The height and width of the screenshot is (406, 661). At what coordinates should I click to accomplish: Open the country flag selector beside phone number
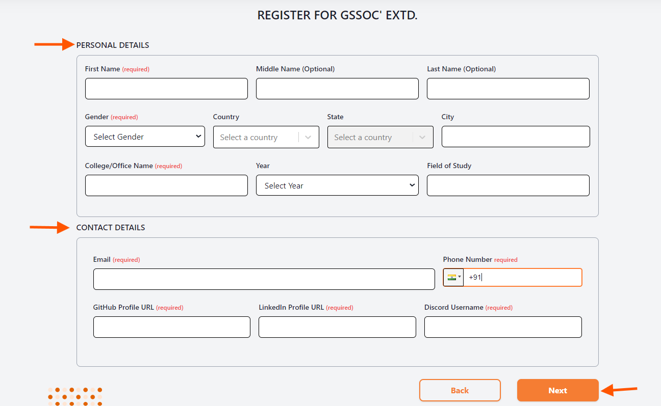point(453,277)
